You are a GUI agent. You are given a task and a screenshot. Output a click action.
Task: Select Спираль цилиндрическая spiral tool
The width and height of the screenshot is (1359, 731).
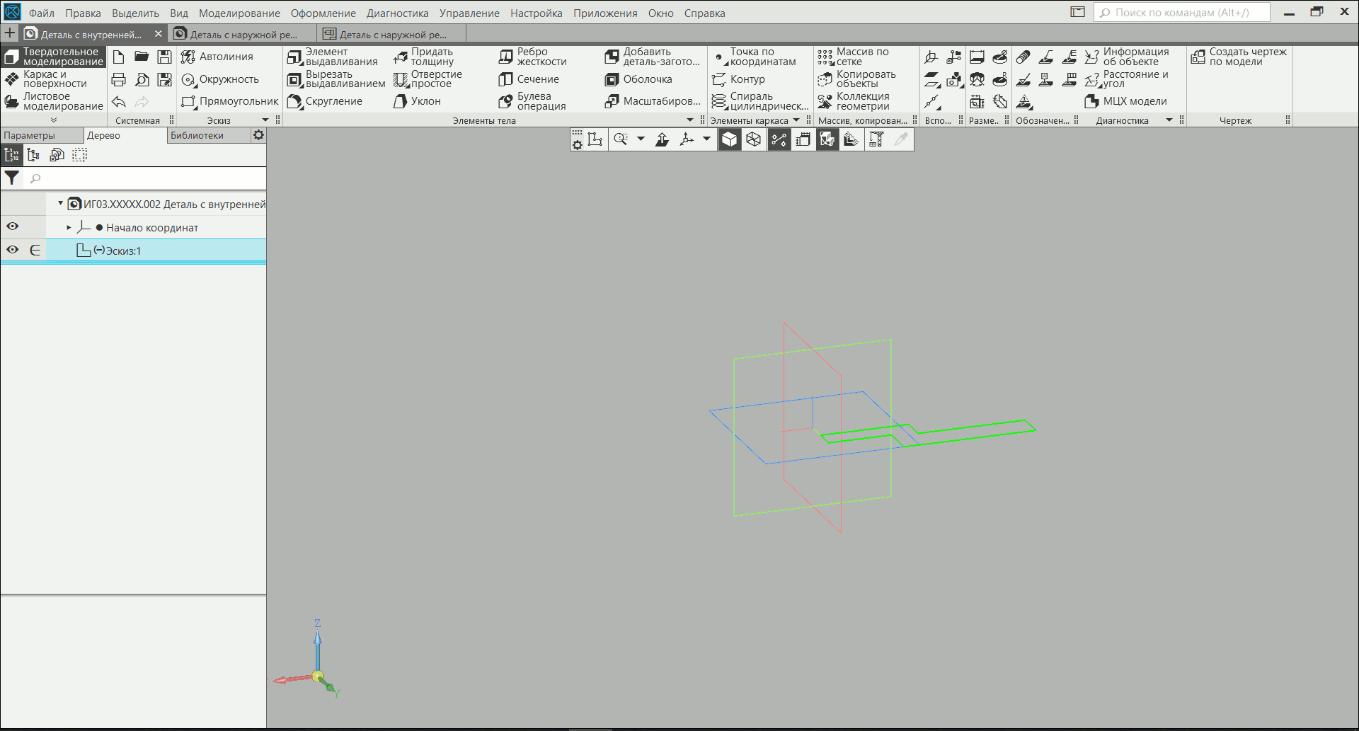759,101
